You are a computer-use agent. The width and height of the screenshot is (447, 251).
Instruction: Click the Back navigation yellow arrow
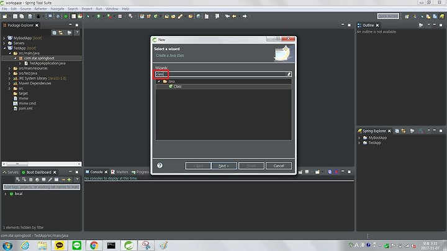pyautogui.click(x=234, y=16)
